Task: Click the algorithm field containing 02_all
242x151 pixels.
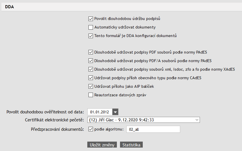Action: click(x=153, y=129)
